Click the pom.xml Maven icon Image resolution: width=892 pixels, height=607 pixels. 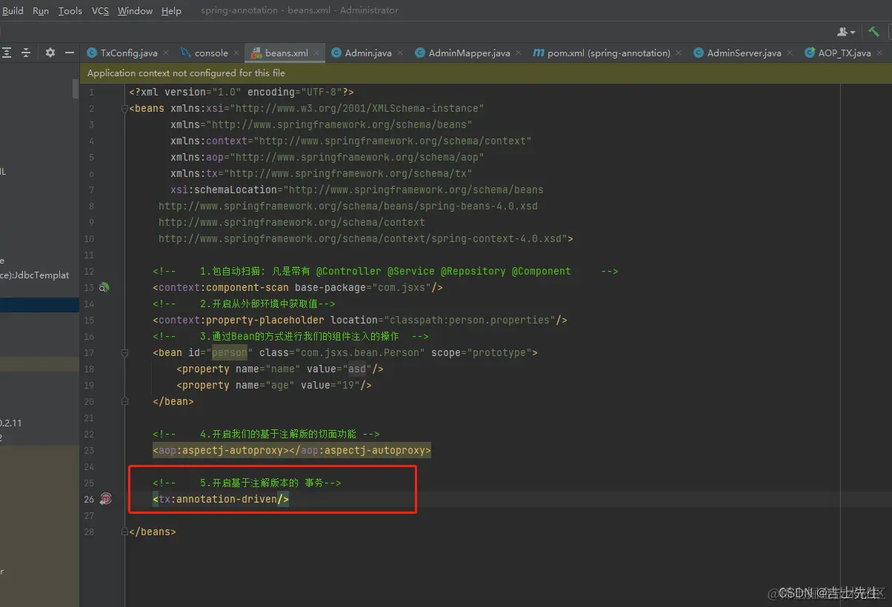coord(538,53)
